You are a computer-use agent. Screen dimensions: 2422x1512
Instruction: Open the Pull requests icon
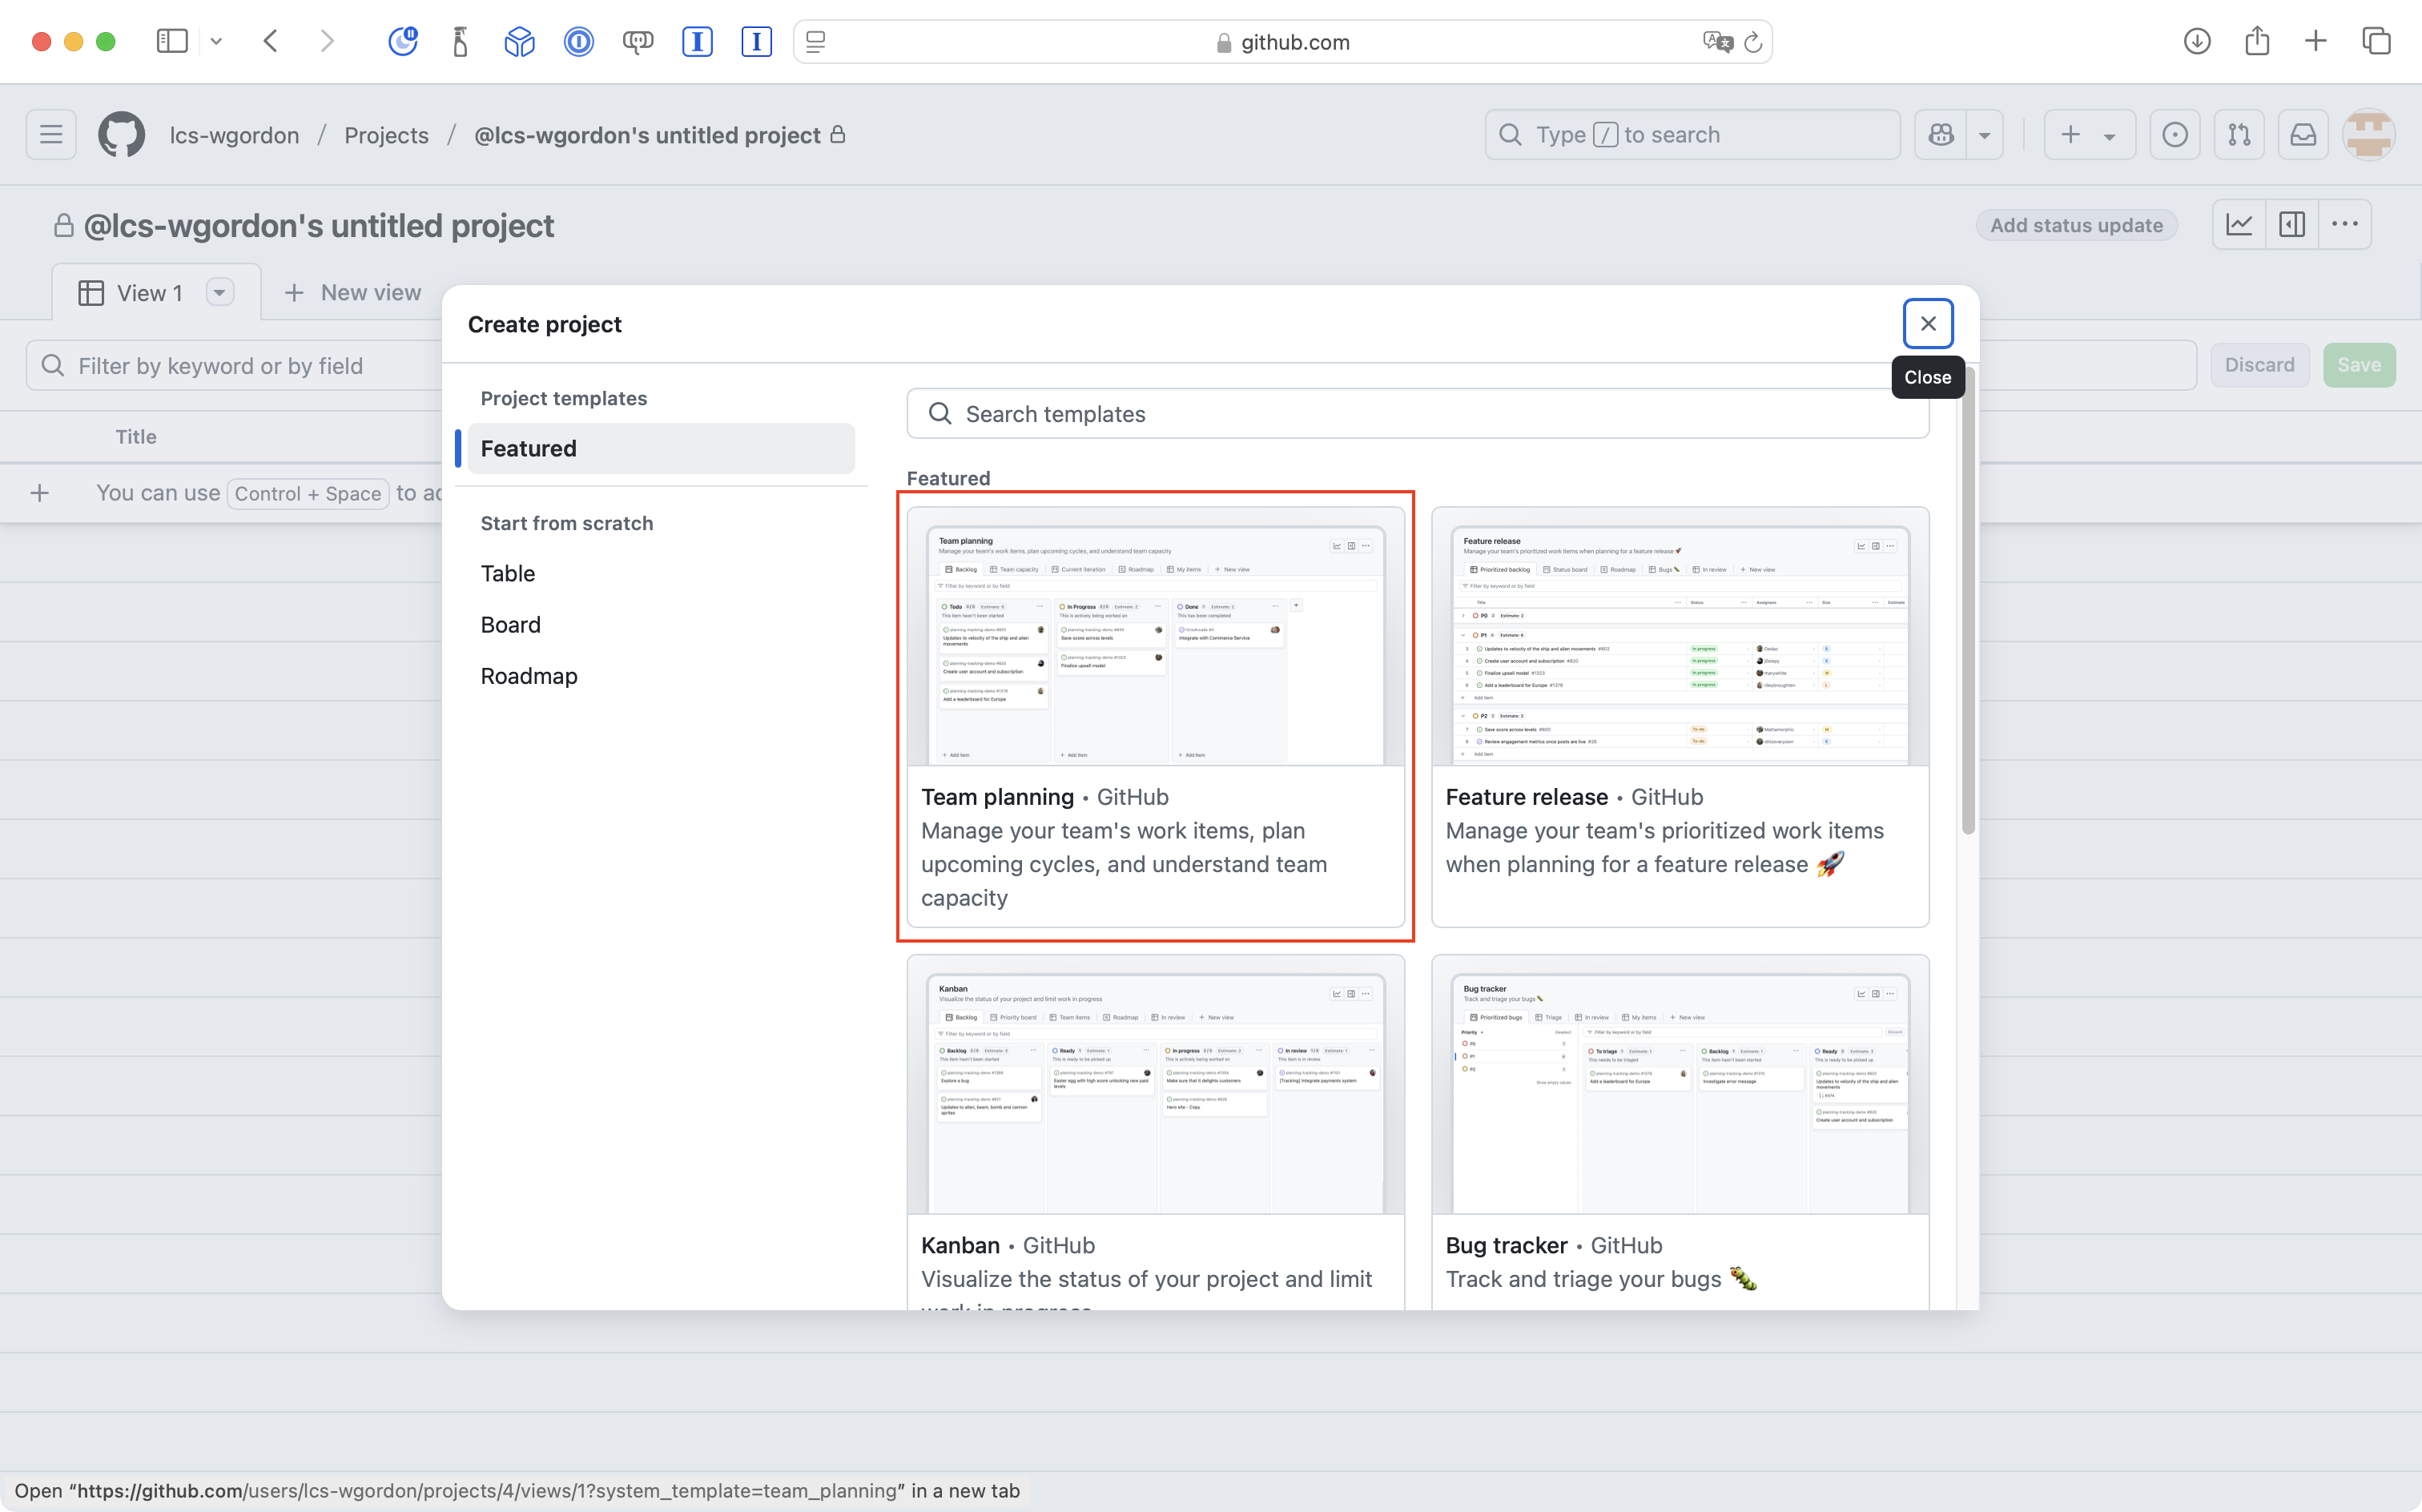2239,135
